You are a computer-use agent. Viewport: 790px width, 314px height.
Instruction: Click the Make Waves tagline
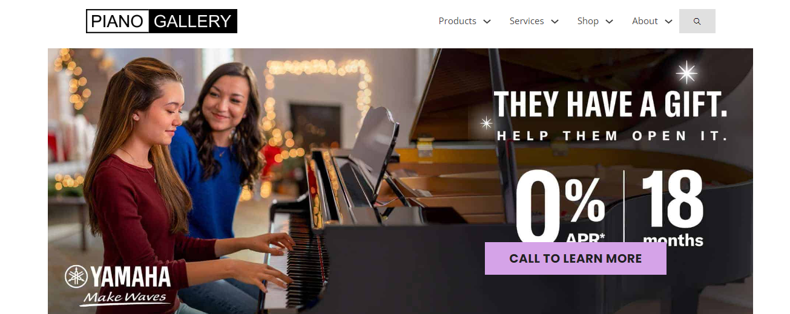pyautogui.click(x=124, y=298)
